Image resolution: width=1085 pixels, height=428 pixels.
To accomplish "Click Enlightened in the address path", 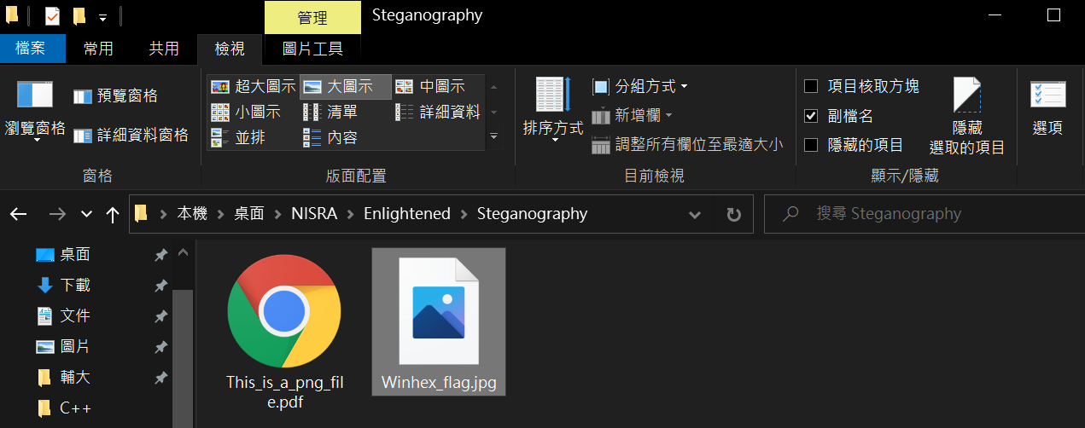I will 407,214.
